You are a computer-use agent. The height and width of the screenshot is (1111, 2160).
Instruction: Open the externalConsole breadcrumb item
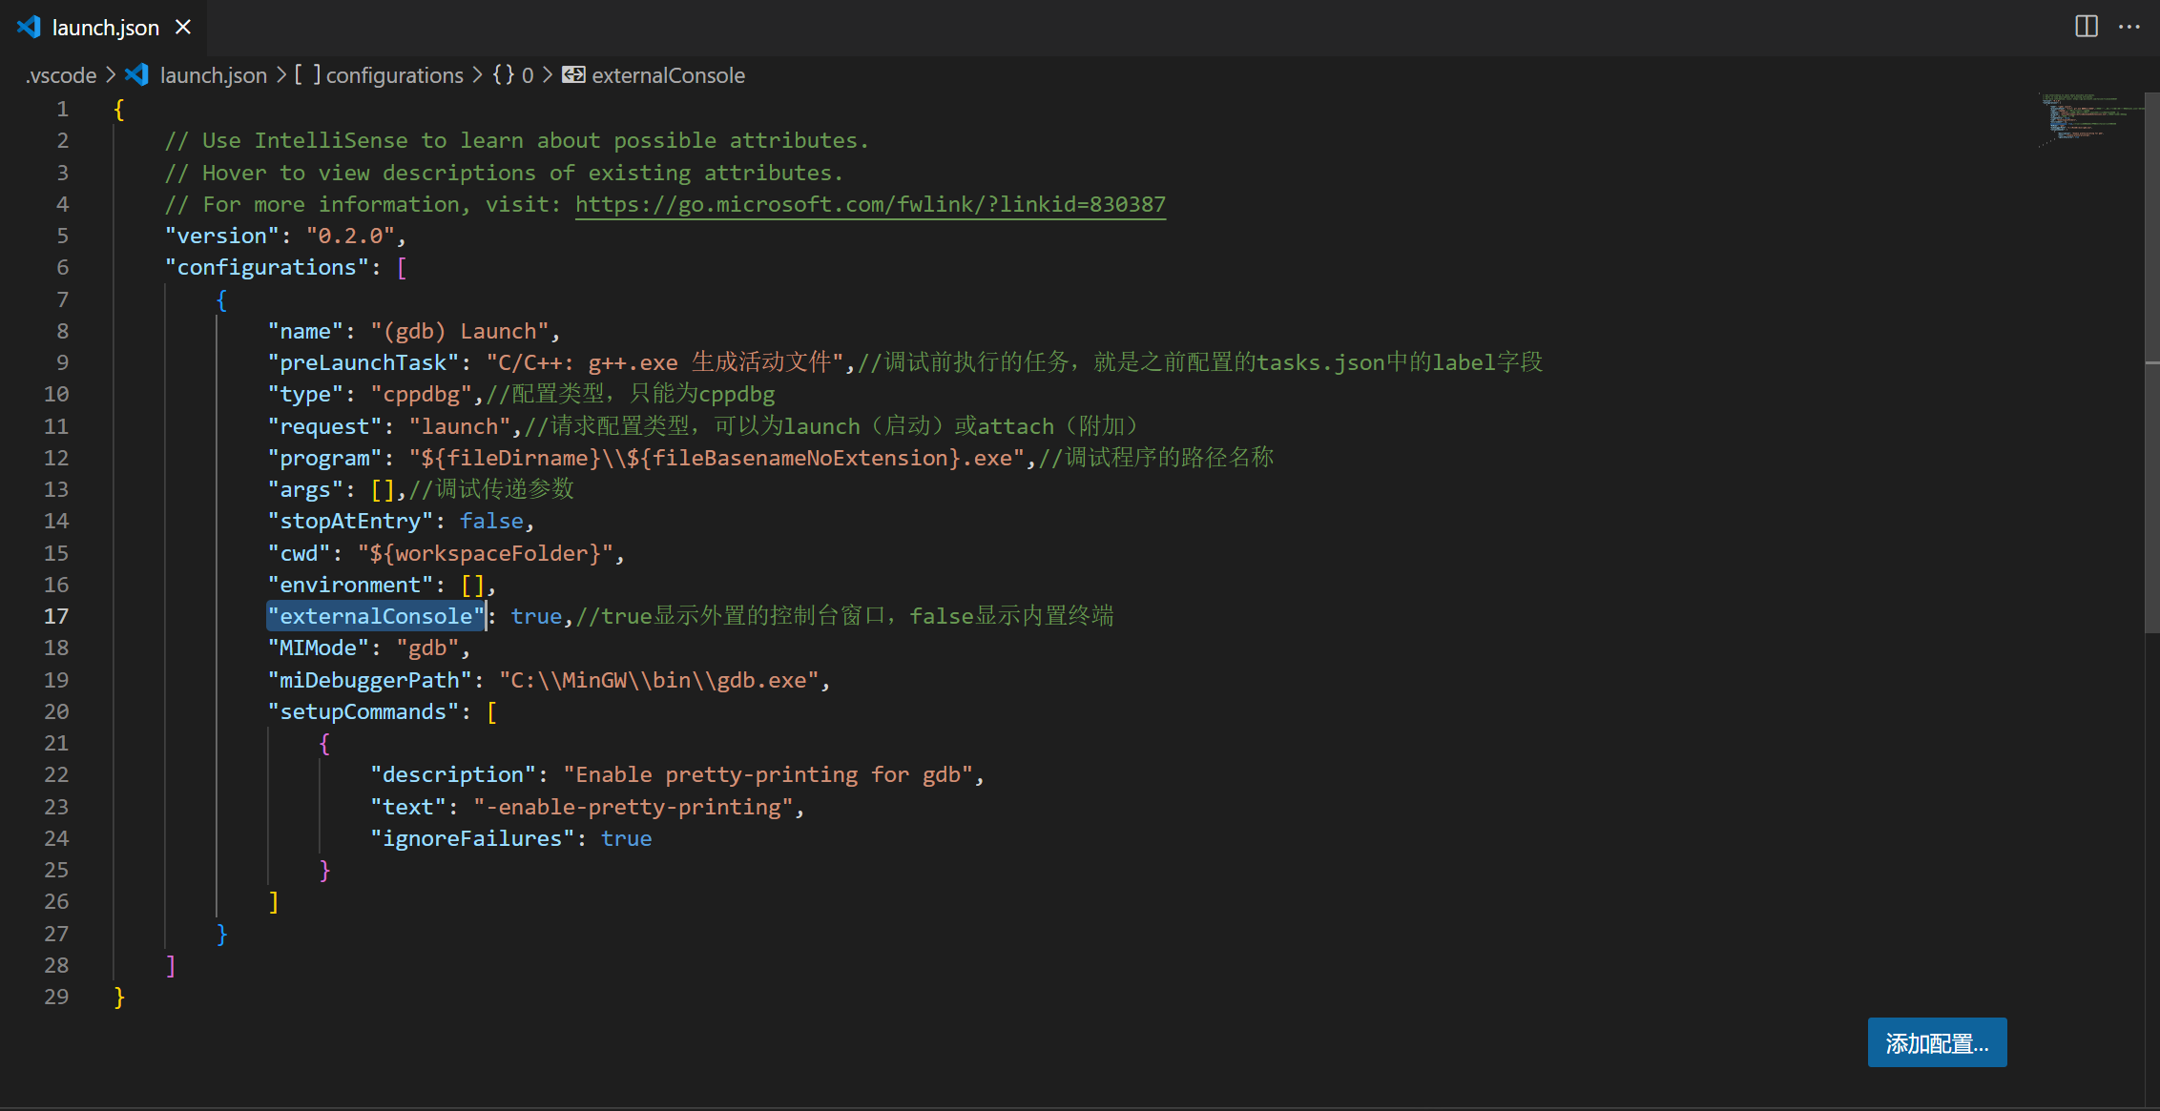tap(668, 75)
